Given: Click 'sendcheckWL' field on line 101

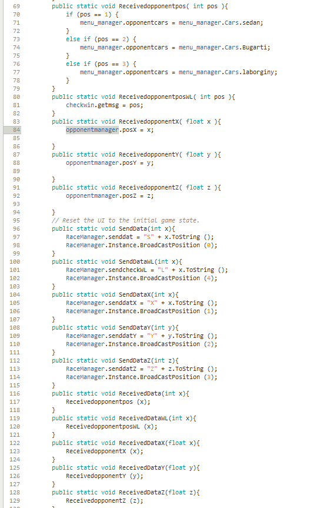Looking at the screenshot, I should [128, 270].
